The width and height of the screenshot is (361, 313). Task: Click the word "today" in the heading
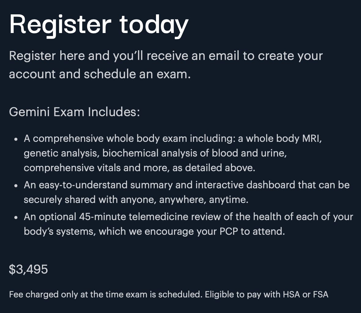pos(154,25)
